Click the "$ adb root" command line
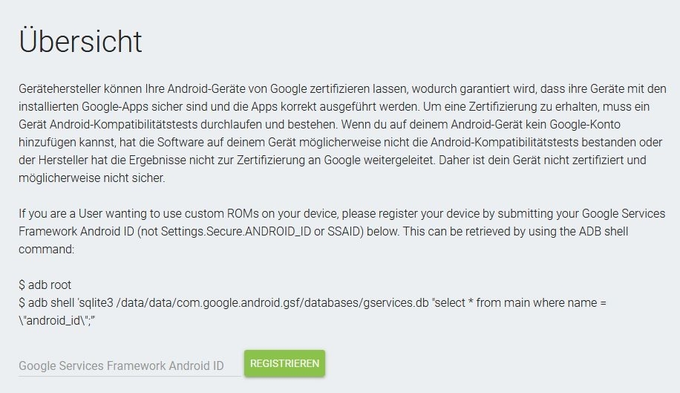This screenshot has height=393, width=680. pyautogui.click(x=45, y=284)
